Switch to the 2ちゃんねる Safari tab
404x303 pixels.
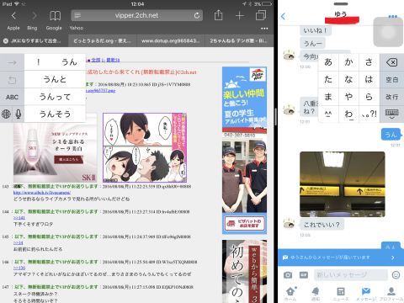click(239, 41)
